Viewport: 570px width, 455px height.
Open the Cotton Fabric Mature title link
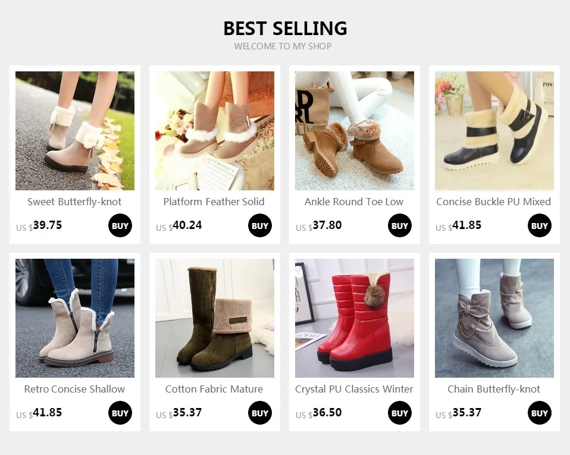click(214, 389)
